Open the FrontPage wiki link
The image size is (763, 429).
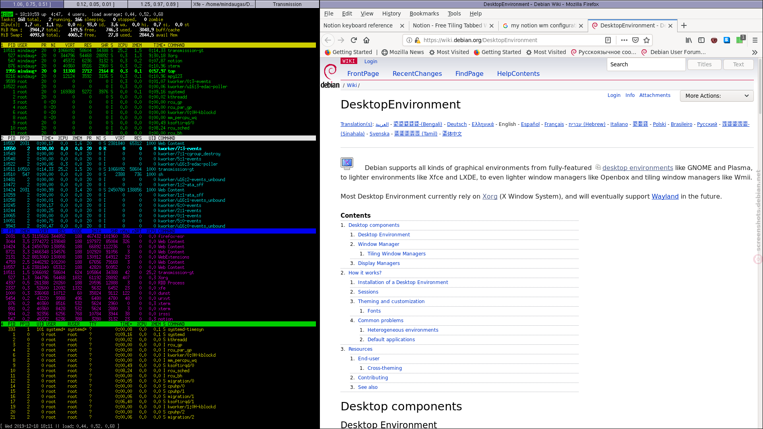[x=363, y=73]
